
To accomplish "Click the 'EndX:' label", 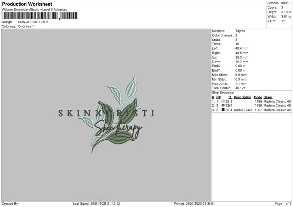I will coord(216,66).
